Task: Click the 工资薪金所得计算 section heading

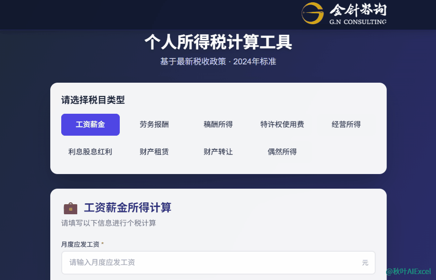Action: (128, 208)
